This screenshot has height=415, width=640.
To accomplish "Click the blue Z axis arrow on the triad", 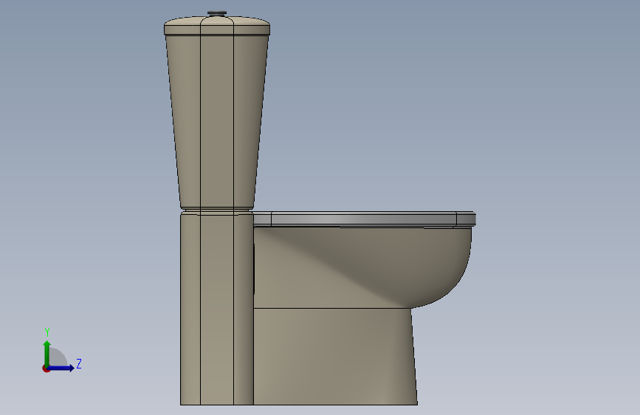I will pos(61,368).
